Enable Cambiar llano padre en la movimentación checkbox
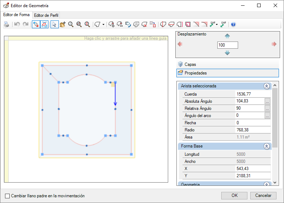The width and height of the screenshot is (284, 203). 8,196
